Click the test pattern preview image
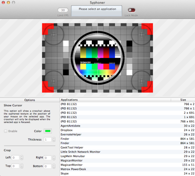The image size is (195, 176). pos(98,58)
